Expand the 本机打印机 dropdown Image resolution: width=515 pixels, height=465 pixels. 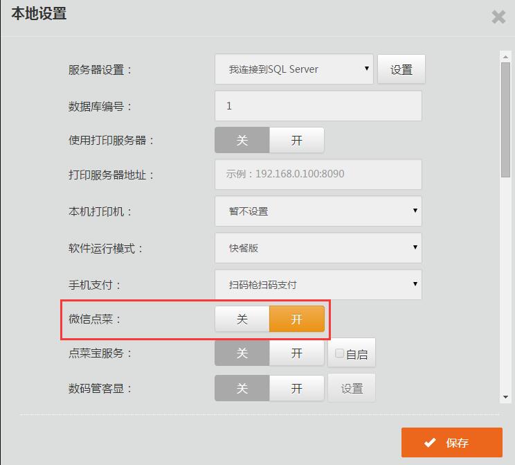click(318, 211)
